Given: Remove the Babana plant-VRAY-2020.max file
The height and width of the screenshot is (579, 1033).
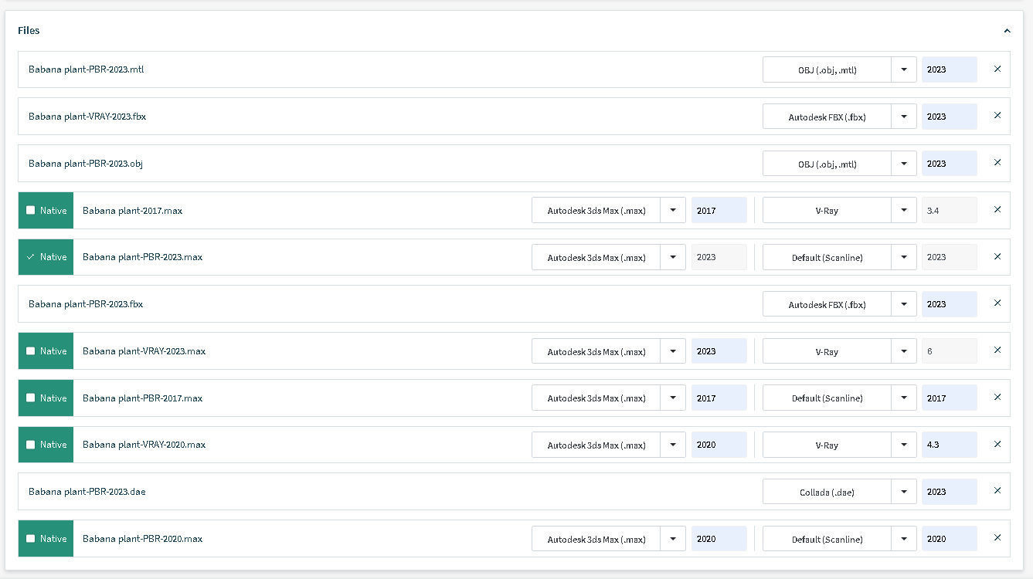Looking at the screenshot, I should (x=997, y=445).
